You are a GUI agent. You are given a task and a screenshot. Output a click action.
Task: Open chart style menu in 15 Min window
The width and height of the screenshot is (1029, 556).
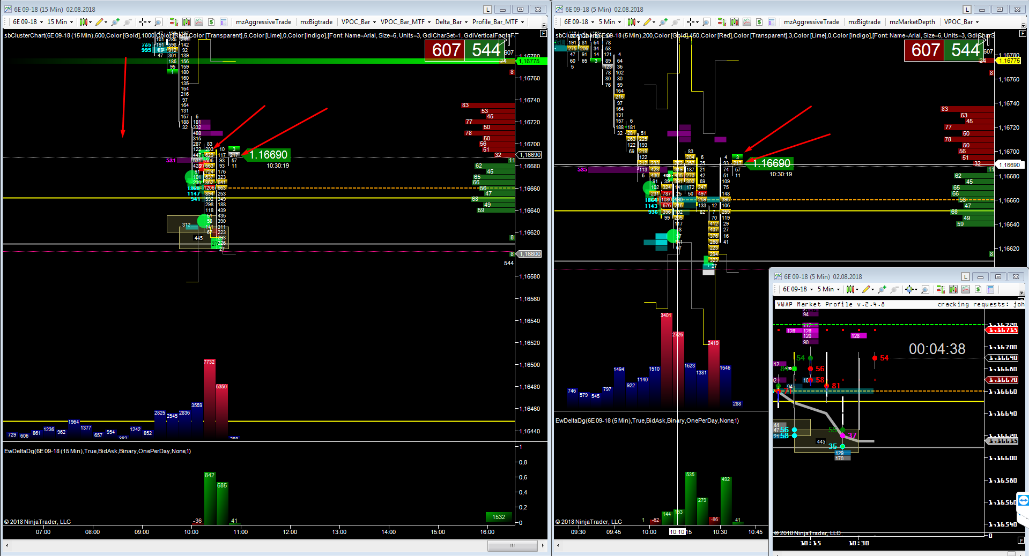pos(85,22)
